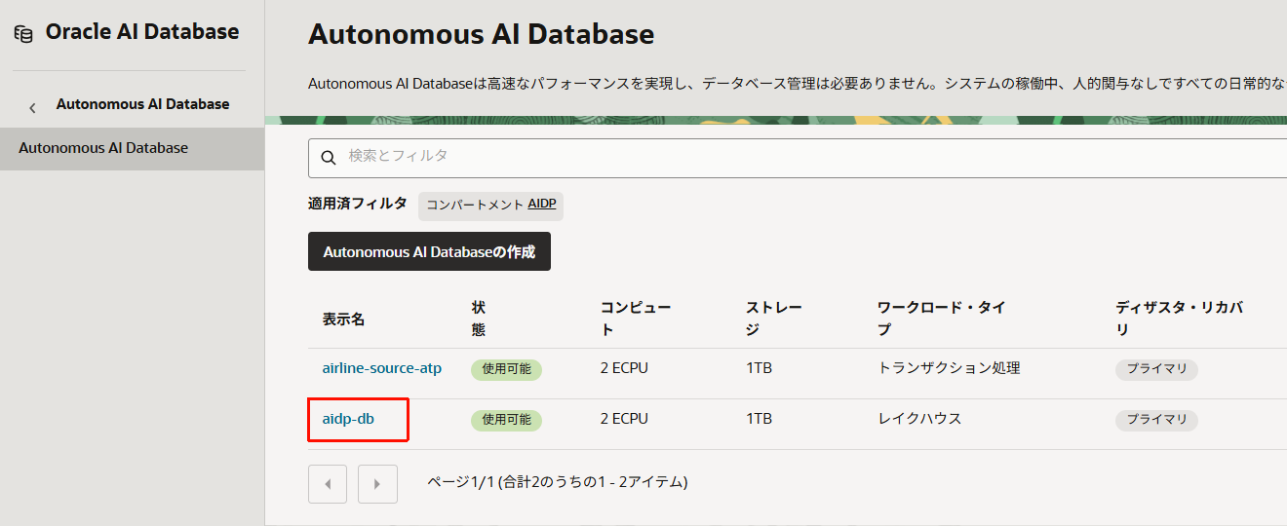Click the AIDP compartment filter link

coord(543,206)
